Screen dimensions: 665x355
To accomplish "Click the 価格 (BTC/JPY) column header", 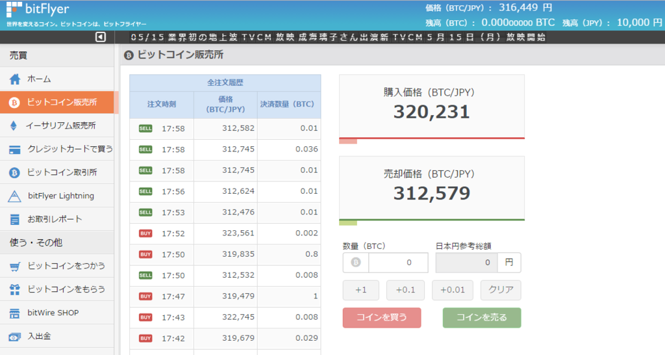I will pos(225,105).
